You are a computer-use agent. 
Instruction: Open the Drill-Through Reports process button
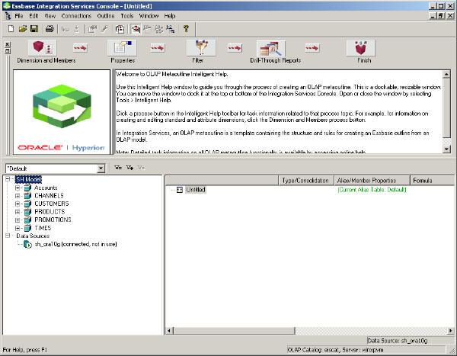(271, 48)
